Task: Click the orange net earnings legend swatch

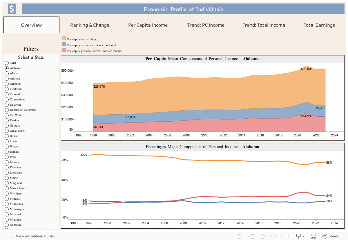Action: 64,39
